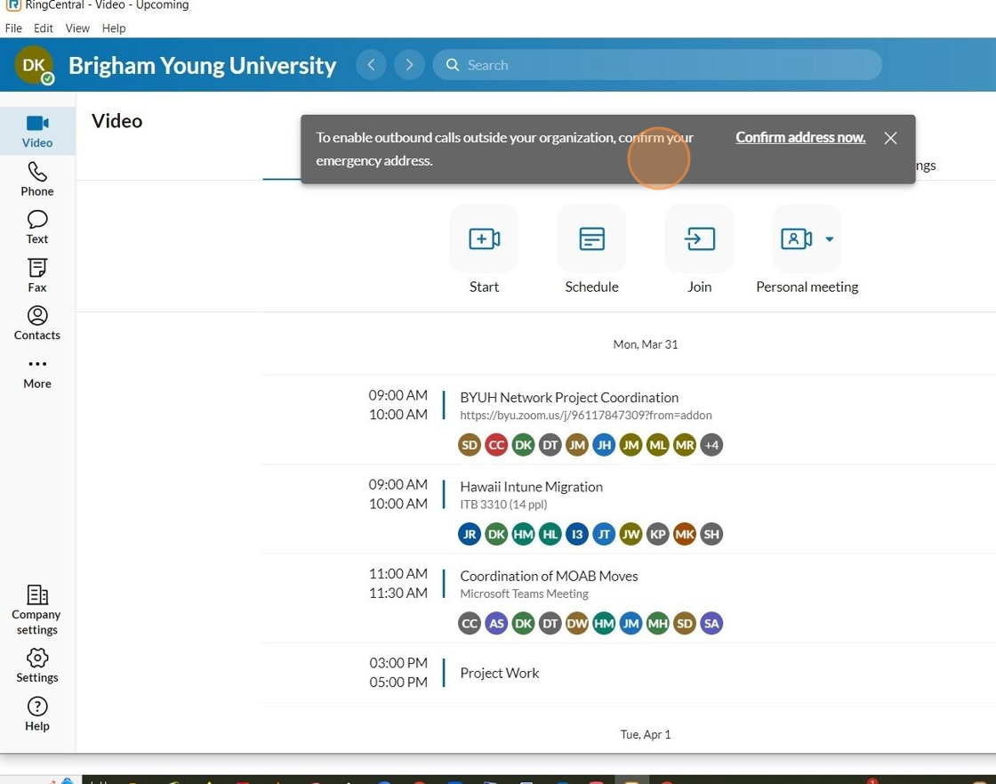Screen dimensions: 996x784
Task: Go back with the left arrow button
Action: (371, 65)
